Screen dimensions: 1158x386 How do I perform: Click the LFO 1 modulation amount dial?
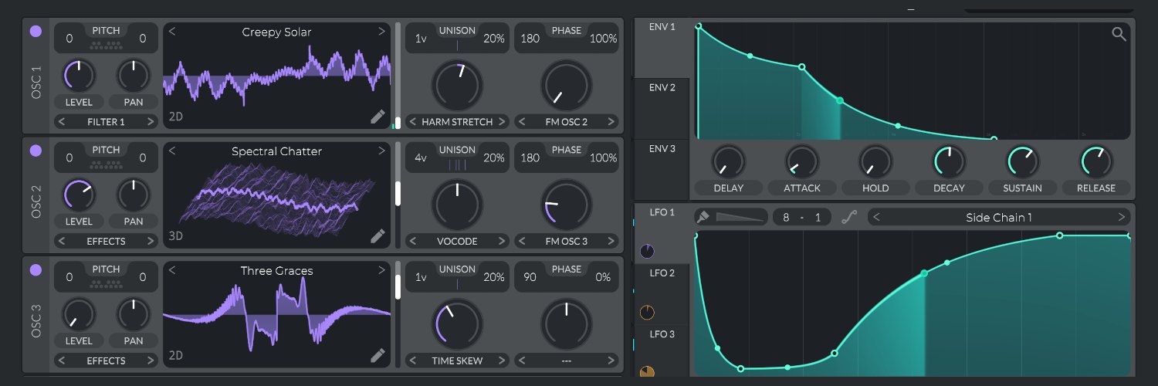(647, 251)
